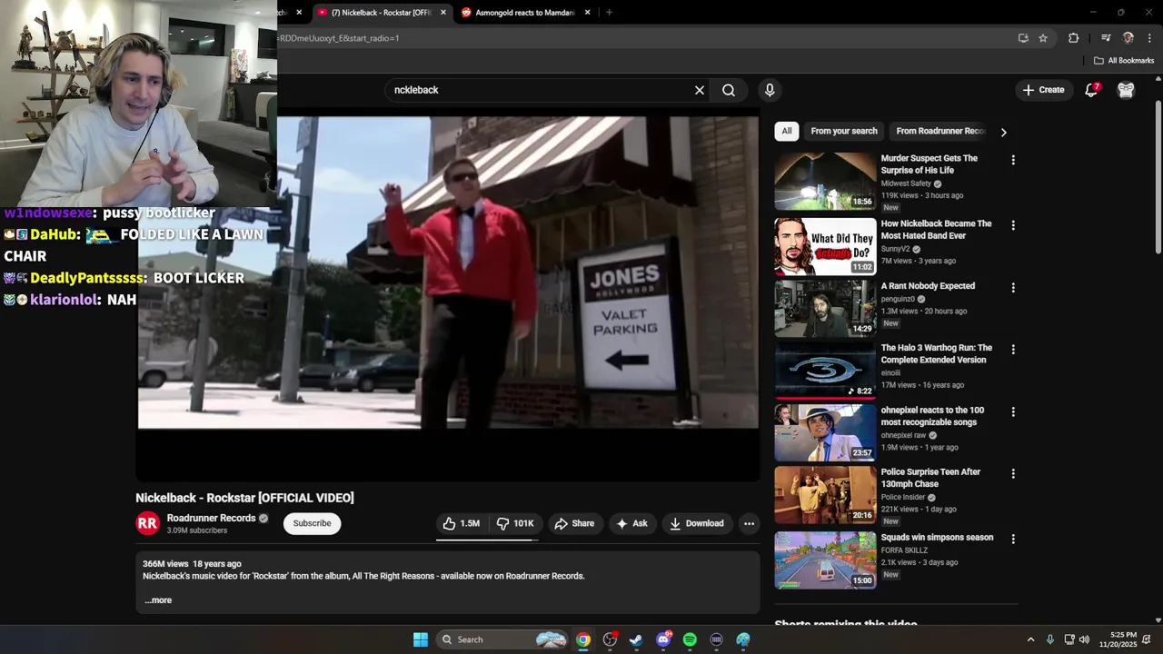Close the Asmongold reacts tab
The width and height of the screenshot is (1163, 654).
588,13
